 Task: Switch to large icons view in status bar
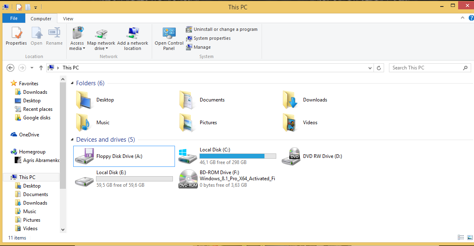[470, 237]
